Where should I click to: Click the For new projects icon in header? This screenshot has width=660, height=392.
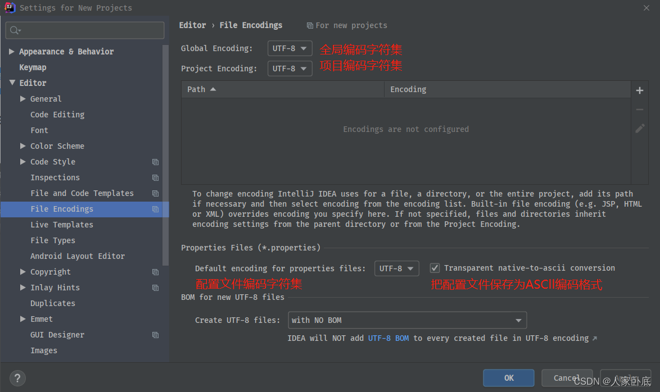tap(310, 26)
